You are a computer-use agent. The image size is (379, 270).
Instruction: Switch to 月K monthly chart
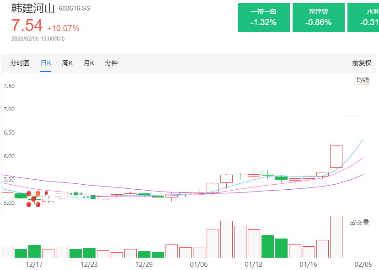click(x=89, y=63)
